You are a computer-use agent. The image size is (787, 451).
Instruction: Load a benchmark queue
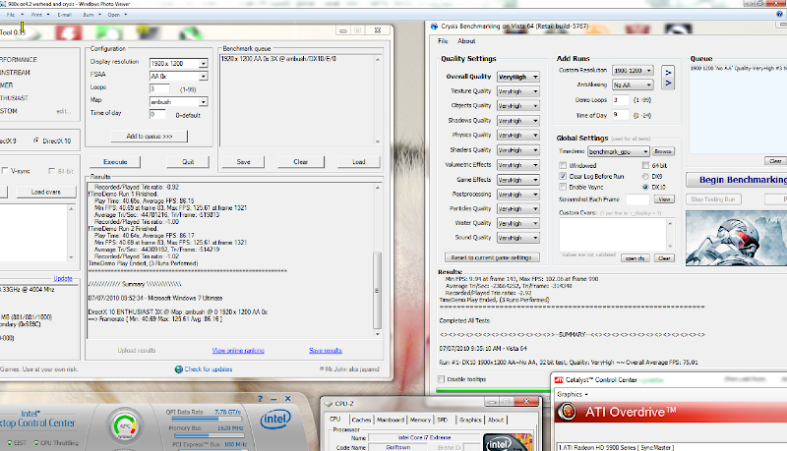(x=359, y=162)
